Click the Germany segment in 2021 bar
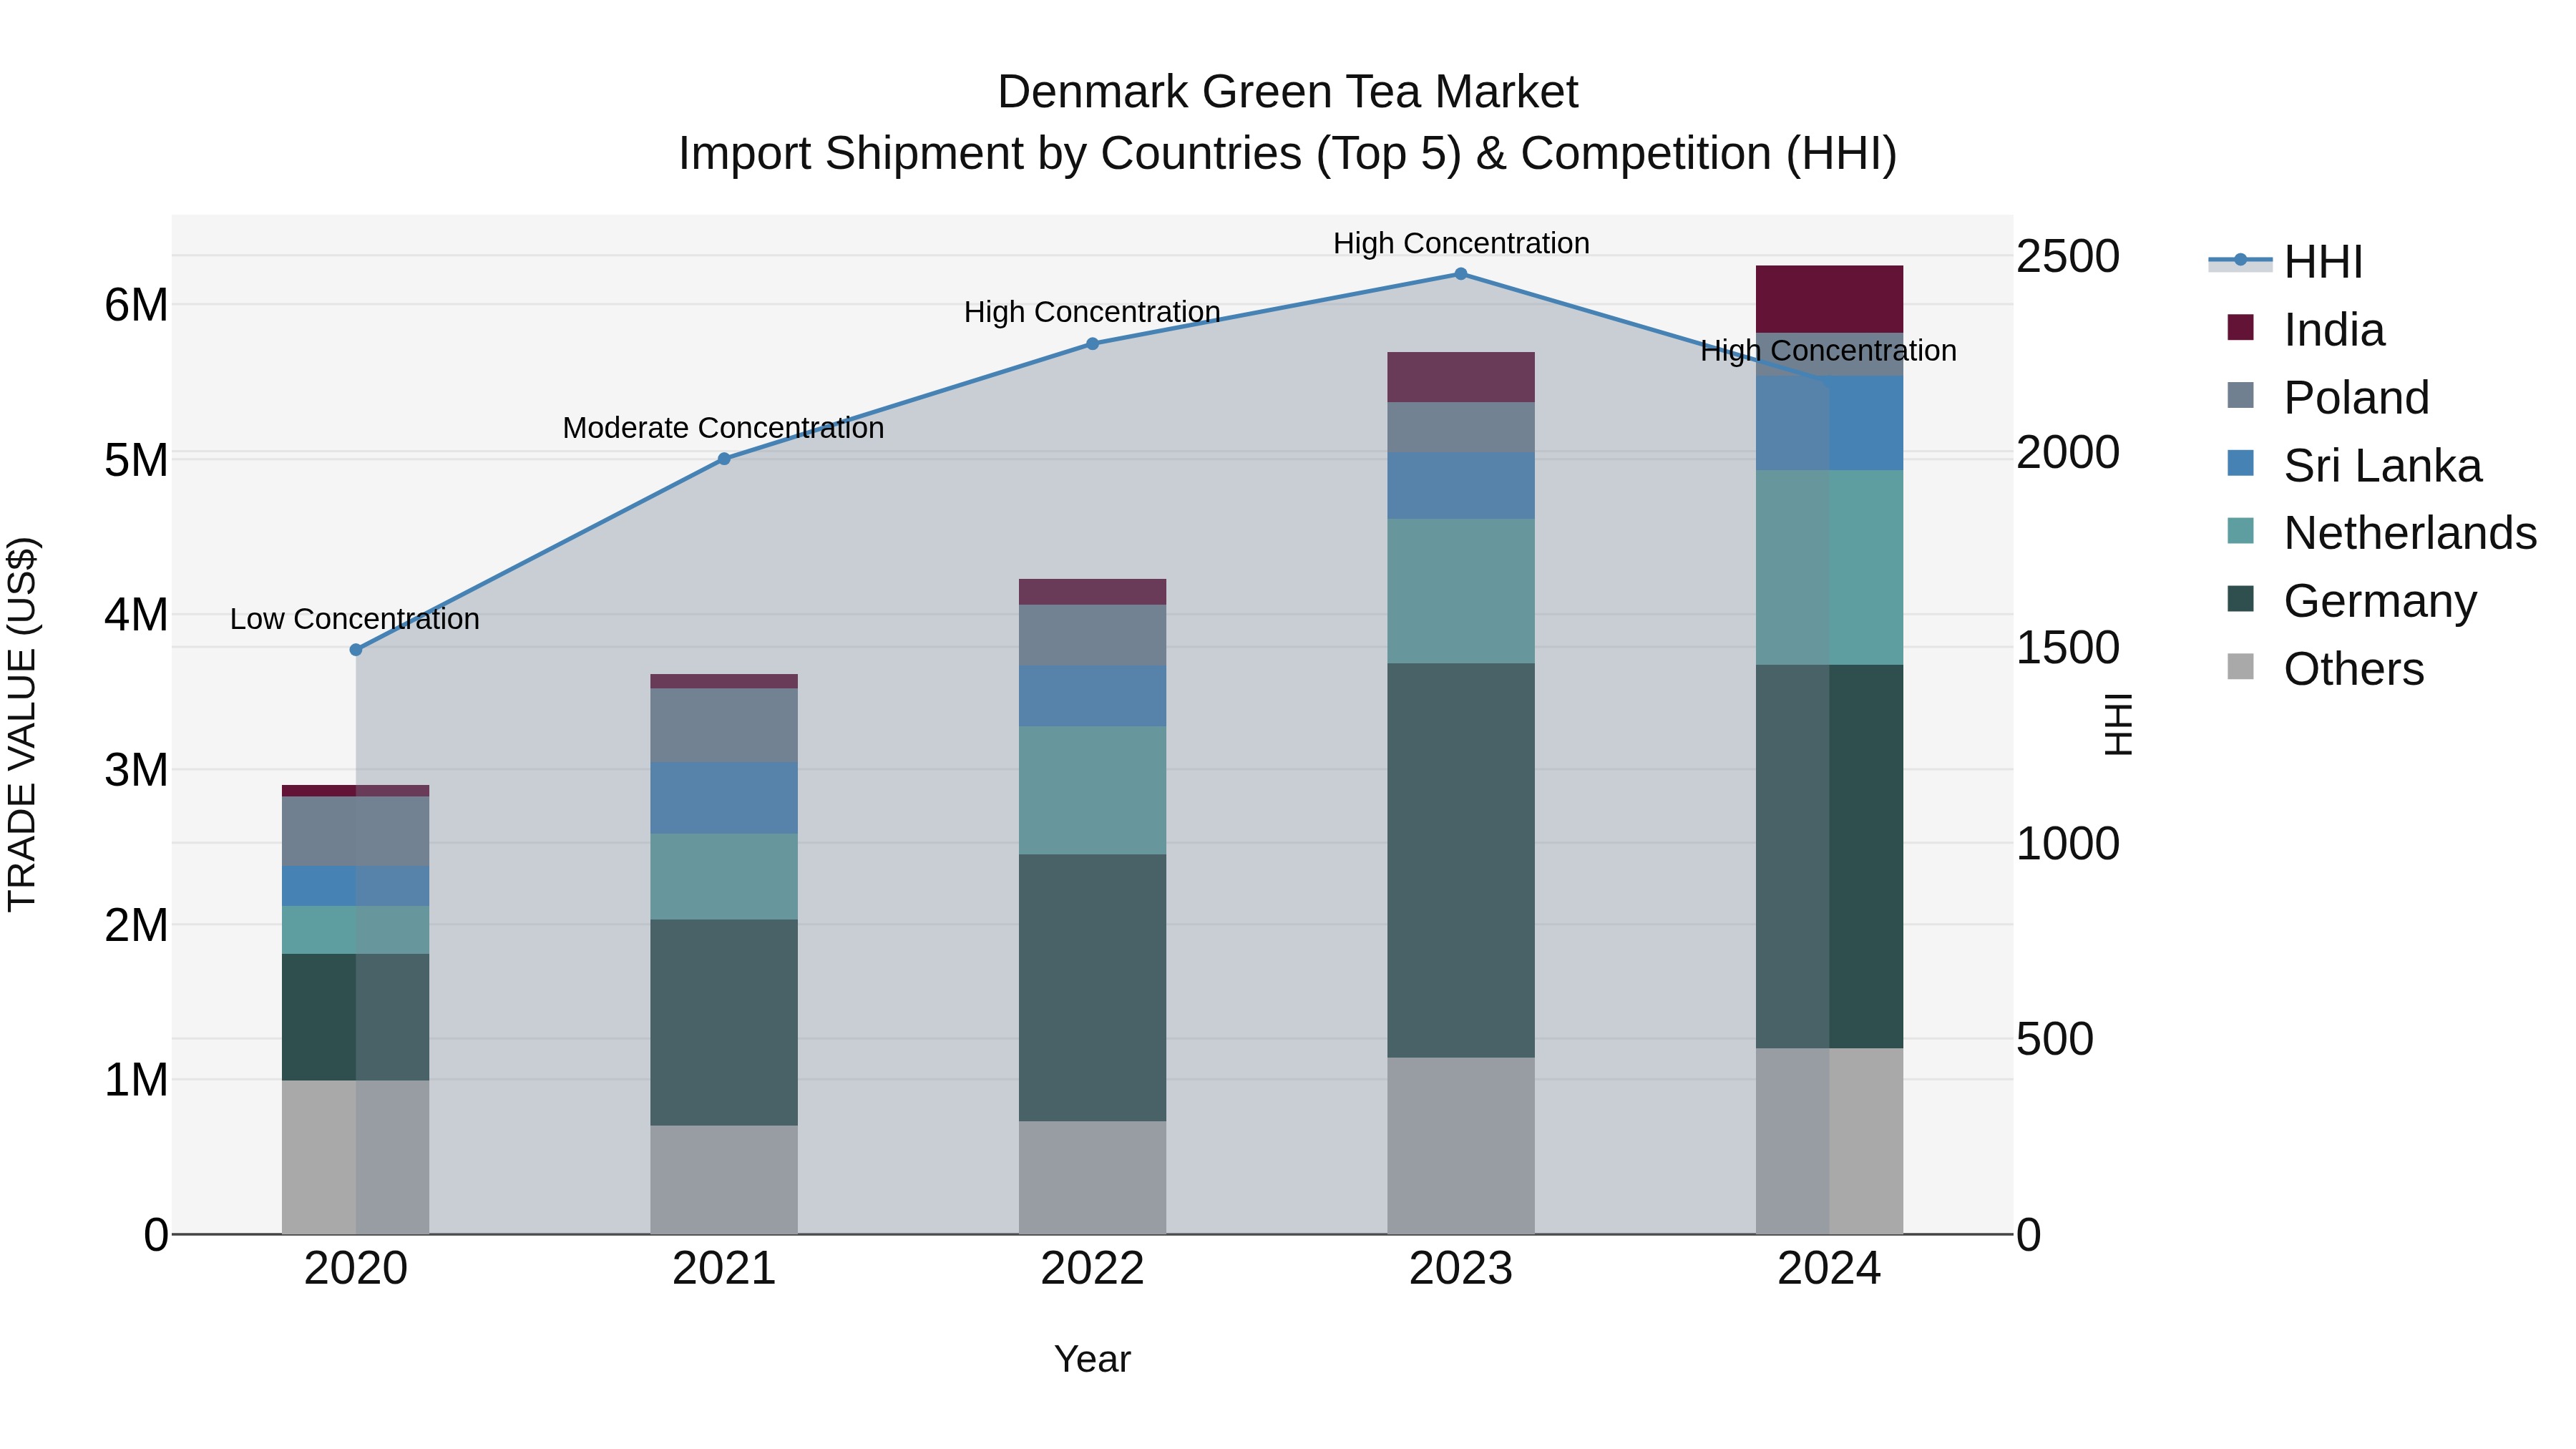Screen dimensions: 2576x1449 tap(724, 1023)
